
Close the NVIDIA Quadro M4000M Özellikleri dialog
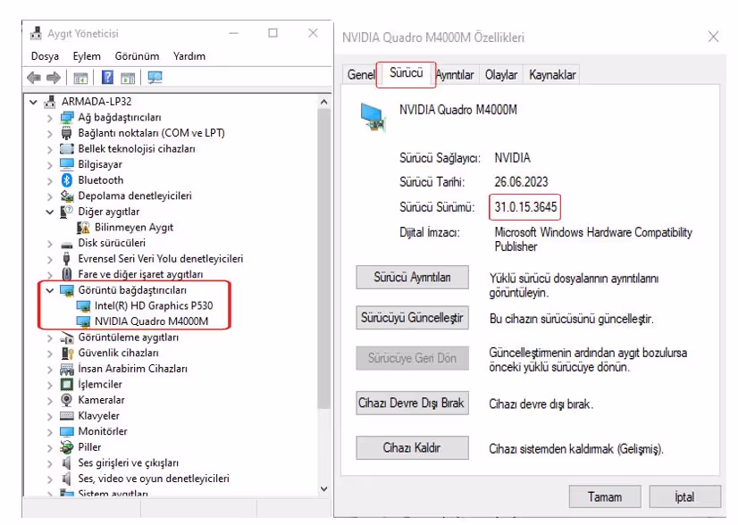pos(714,37)
